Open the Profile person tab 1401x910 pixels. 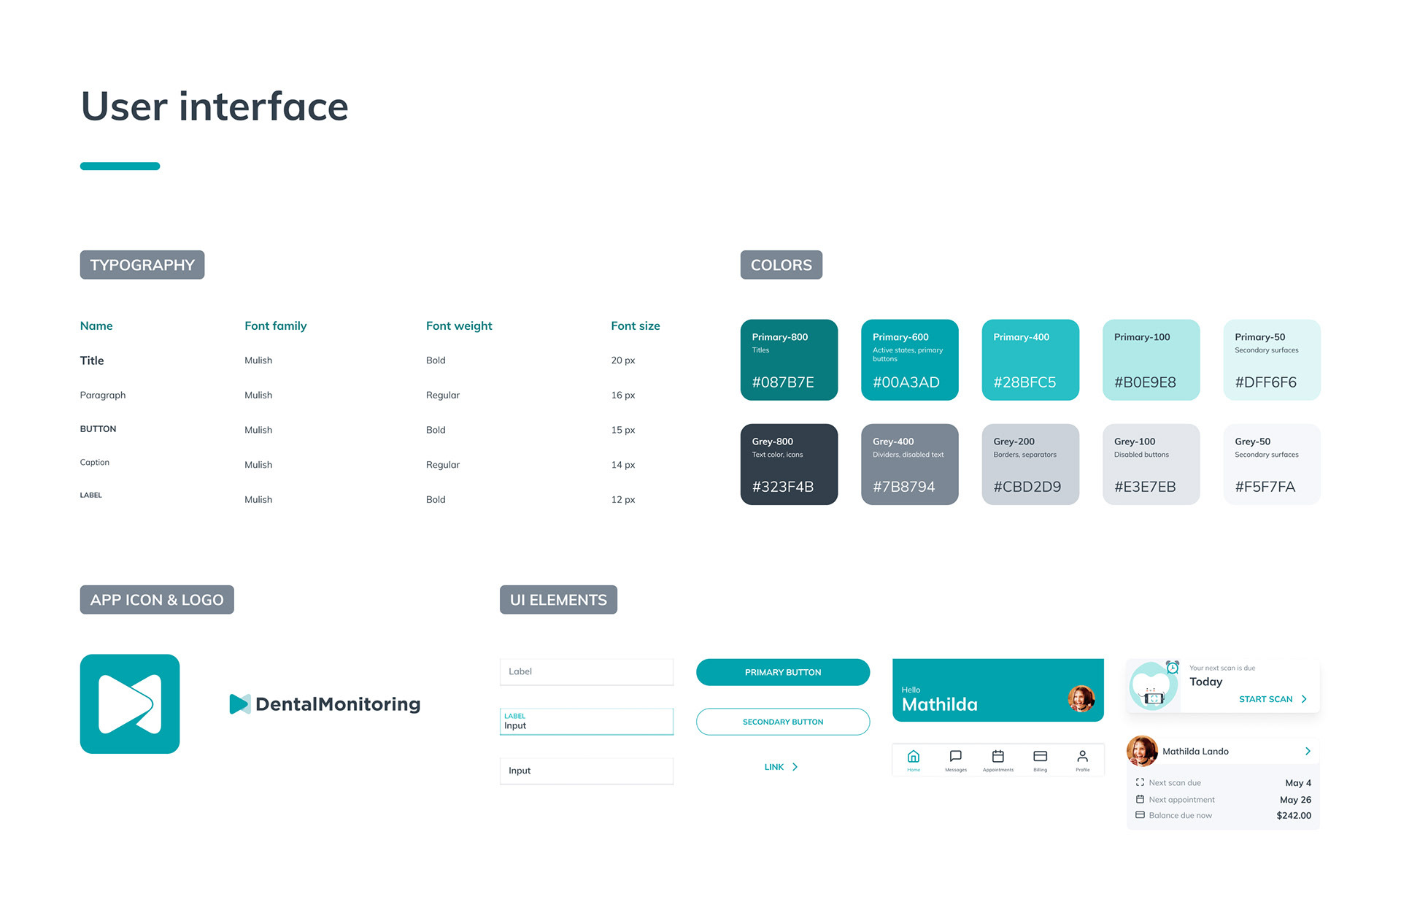coord(1083,760)
